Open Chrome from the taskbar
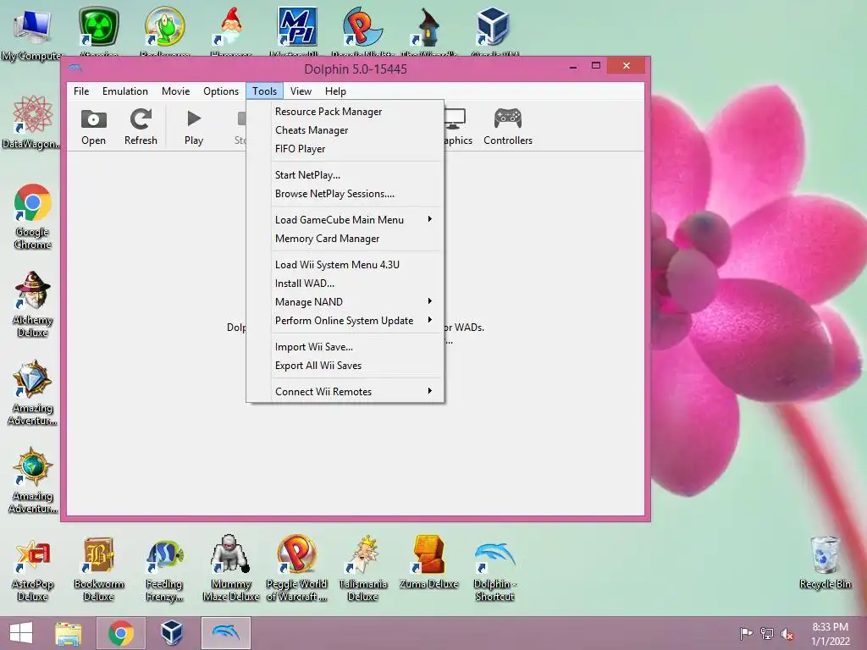867x650 pixels. [121, 633]
